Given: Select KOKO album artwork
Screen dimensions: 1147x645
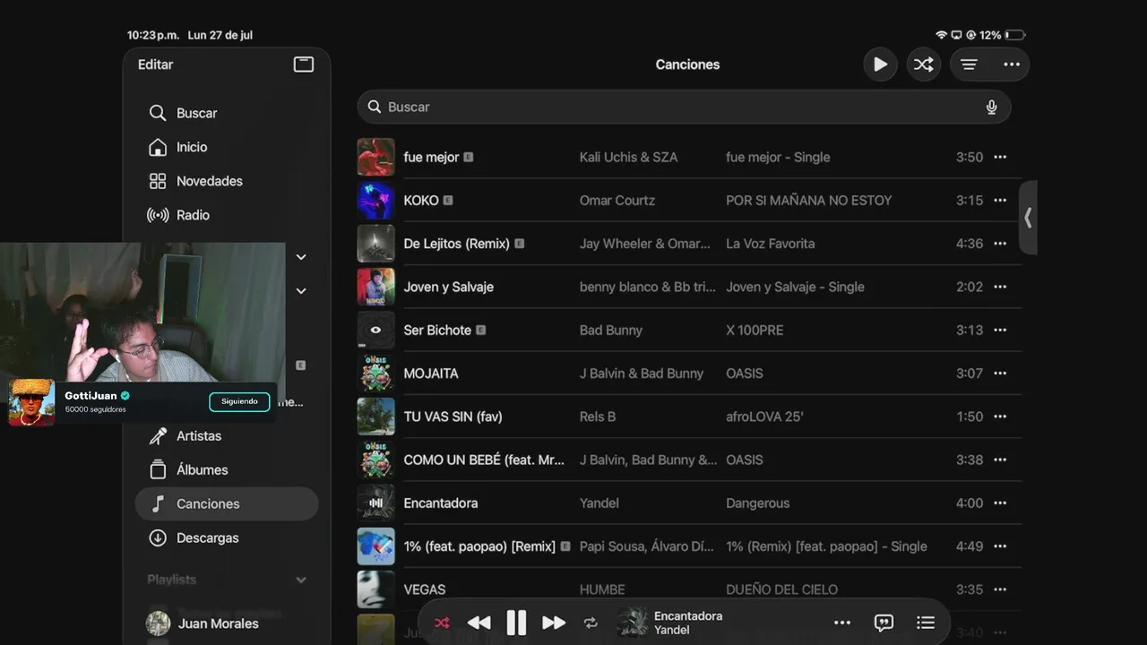Looking at the screenshot, I should click(x=376, y=201).
